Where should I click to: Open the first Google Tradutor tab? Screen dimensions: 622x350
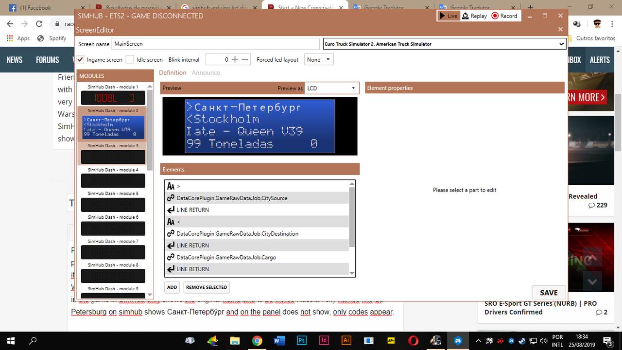click(389, 7)
